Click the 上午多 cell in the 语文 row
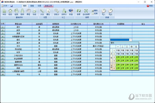155x103 pixels. (x=76, y=27)
